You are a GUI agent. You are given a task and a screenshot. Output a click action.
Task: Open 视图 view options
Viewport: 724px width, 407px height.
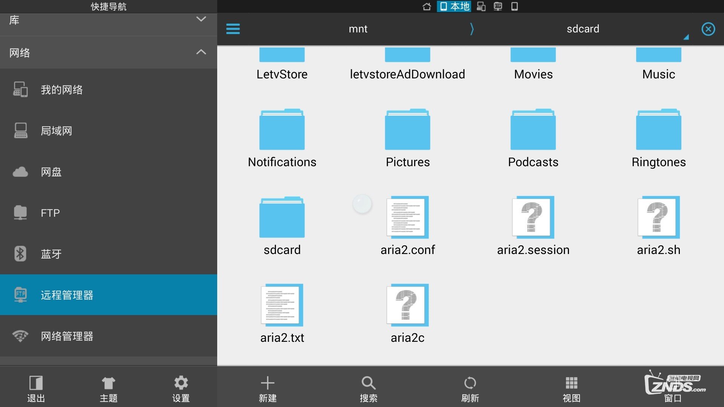point(572,389)
